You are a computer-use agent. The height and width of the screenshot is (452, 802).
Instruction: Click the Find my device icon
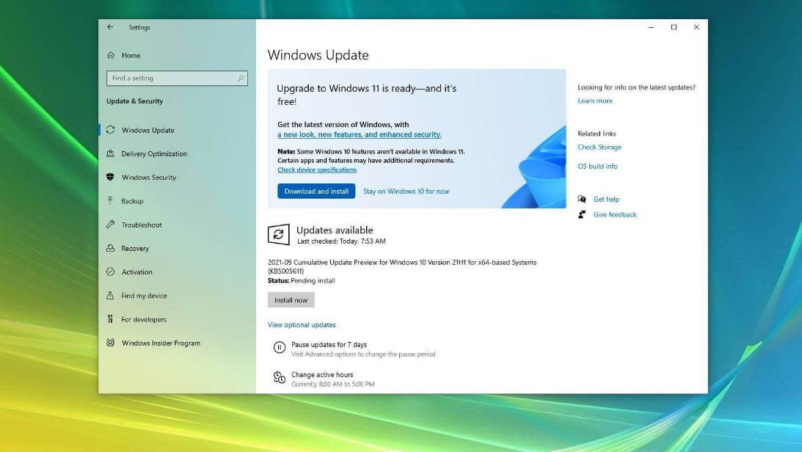111,295
